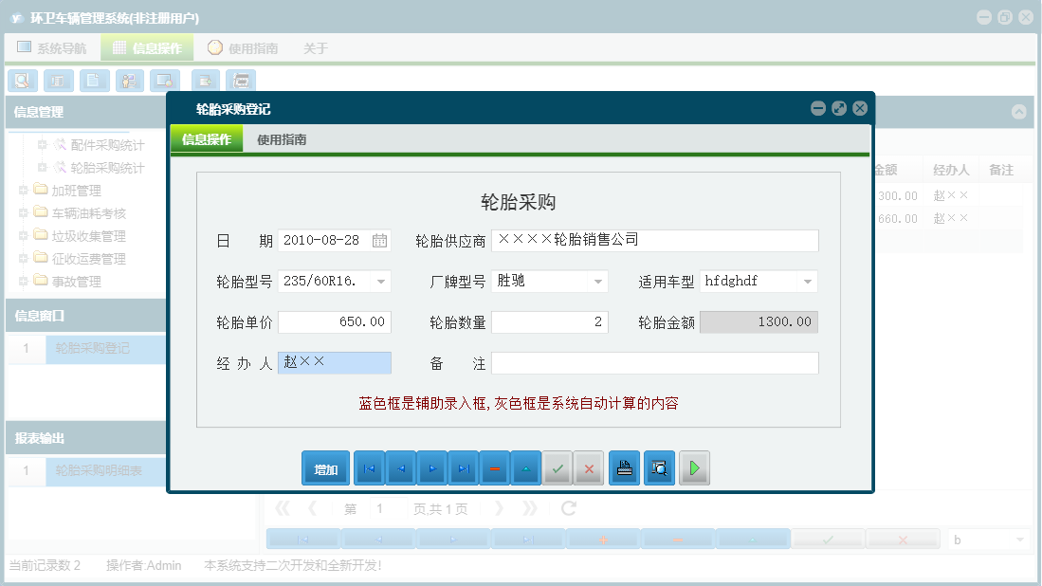Select the operator management toolbar icon

[x=129, y=81]
